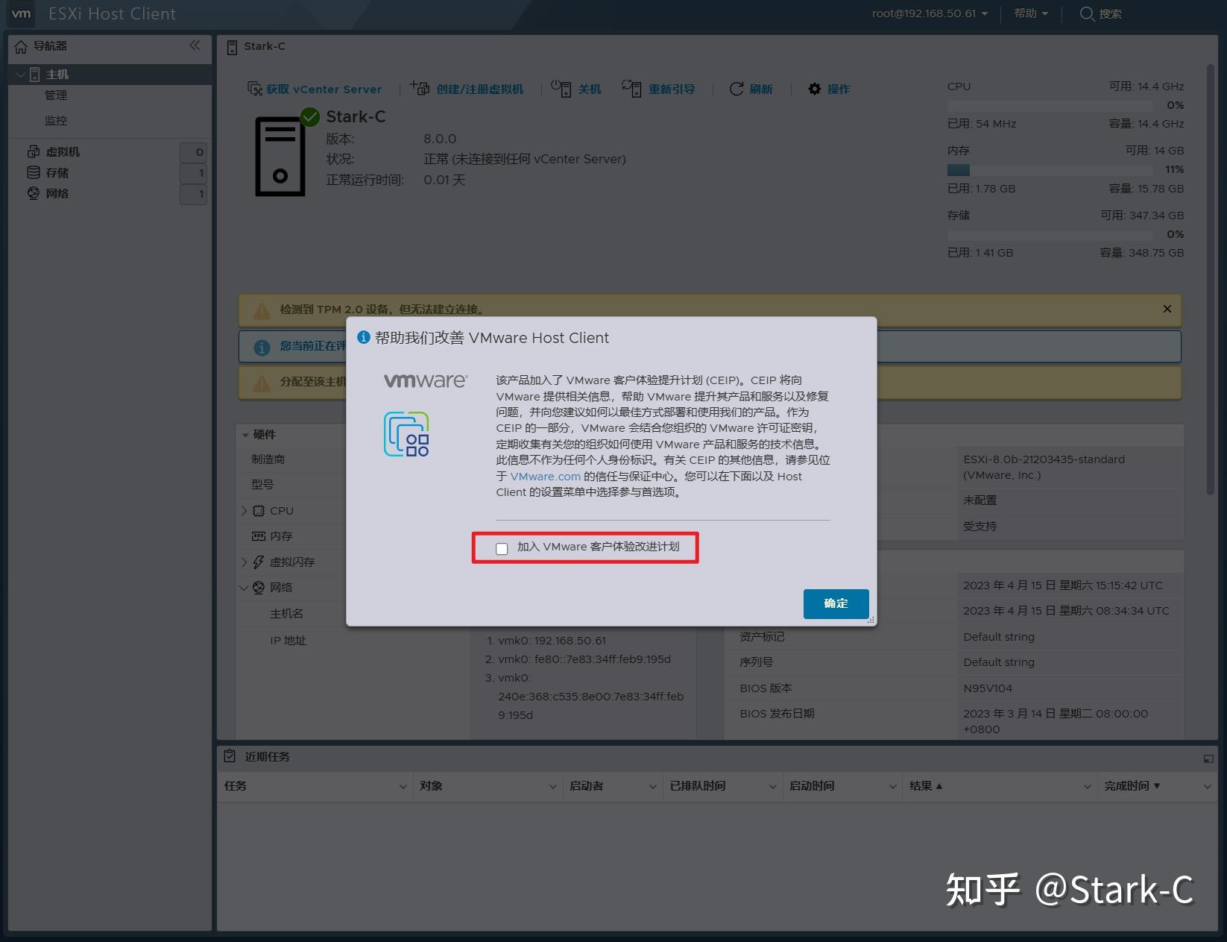Collapse the 导航器 sidebar panel

coord(194,46)
